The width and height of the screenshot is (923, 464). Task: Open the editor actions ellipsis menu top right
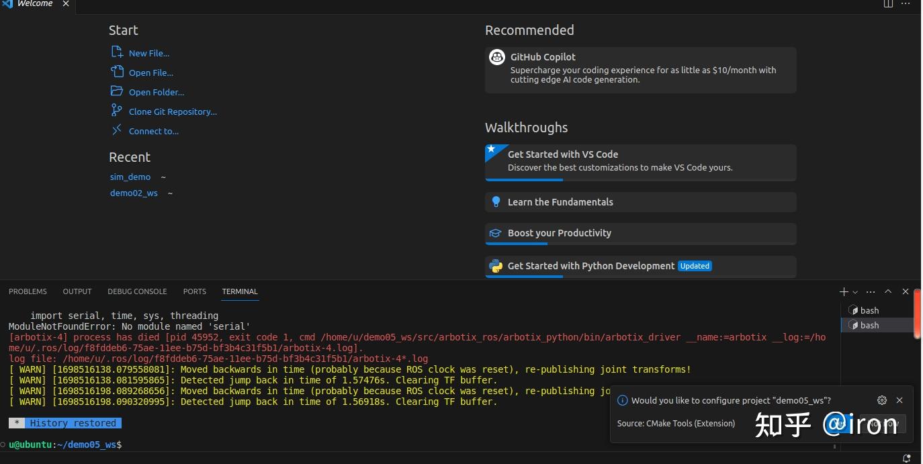click(x=906, y=4)
